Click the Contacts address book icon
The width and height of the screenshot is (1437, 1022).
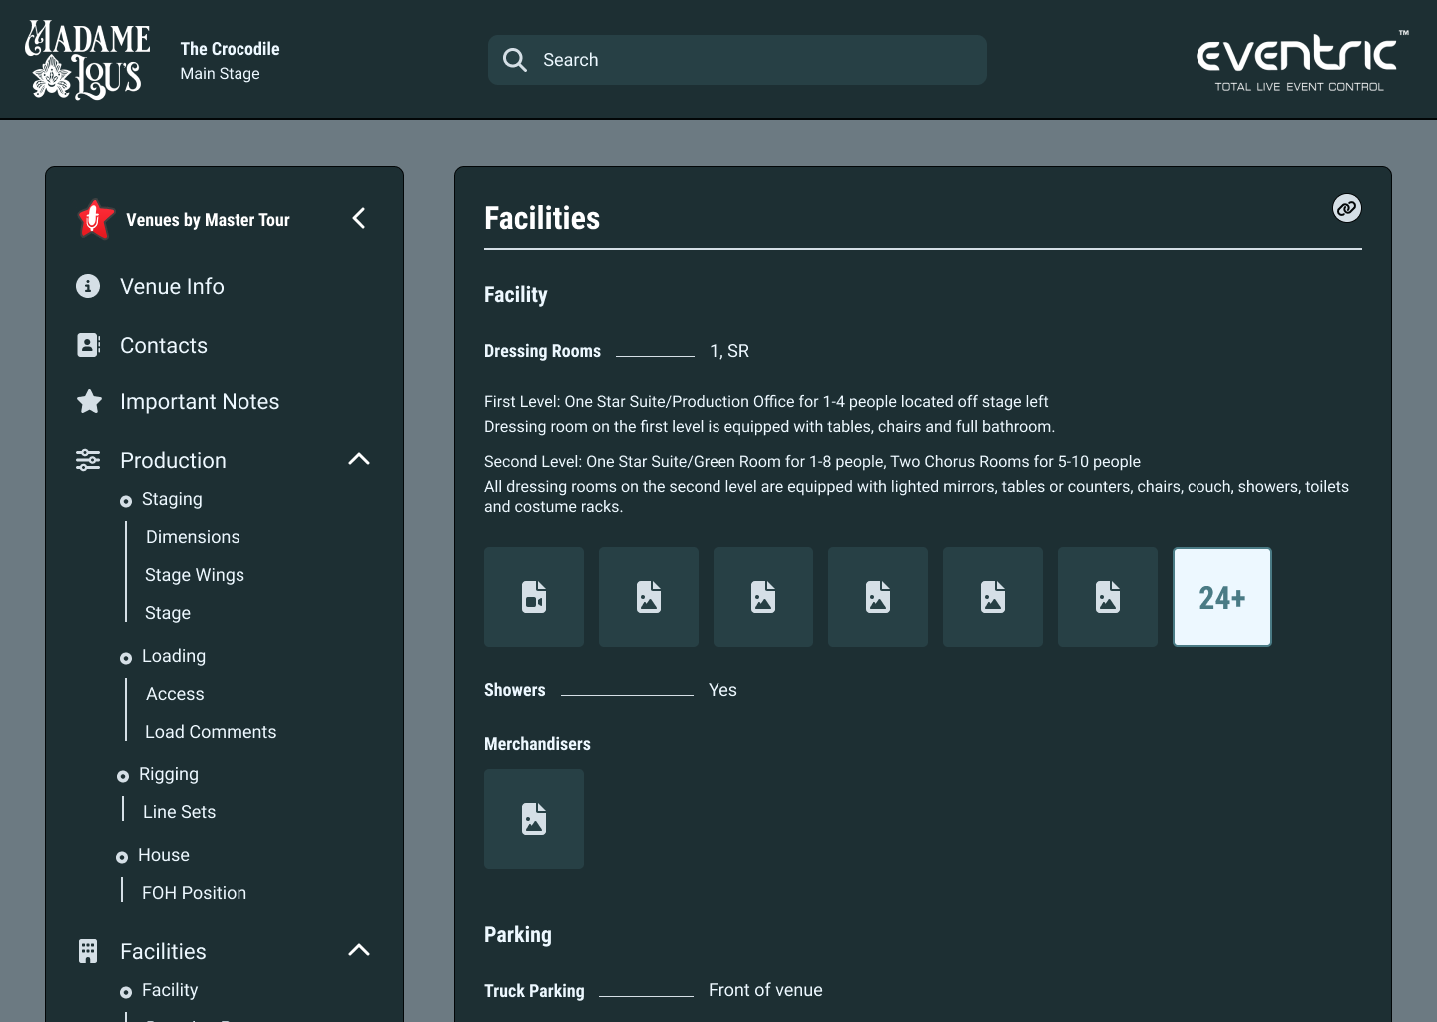pyautogui.click(x=88, y=345)
